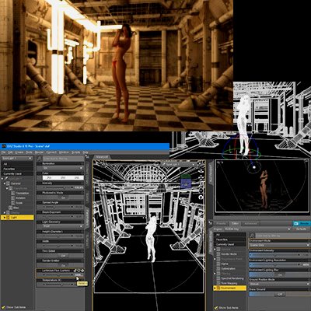Image resolution: width=311 pixels, height=311 pixels.
Task: Select the orbit camera control in viewport
Action: coord(201,171)
